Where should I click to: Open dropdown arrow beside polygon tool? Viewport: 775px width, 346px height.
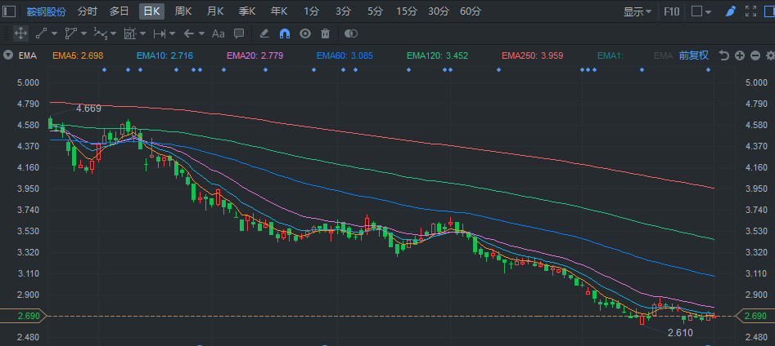pyautogui.click(x=83, y=33)
